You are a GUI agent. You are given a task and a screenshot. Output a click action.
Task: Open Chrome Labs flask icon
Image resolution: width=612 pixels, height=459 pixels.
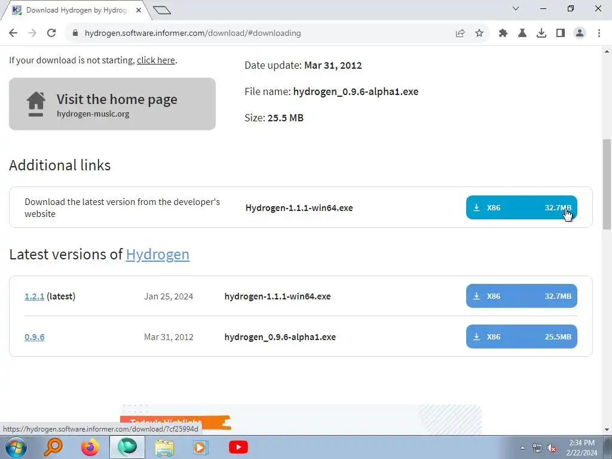(x=522, y=33)
